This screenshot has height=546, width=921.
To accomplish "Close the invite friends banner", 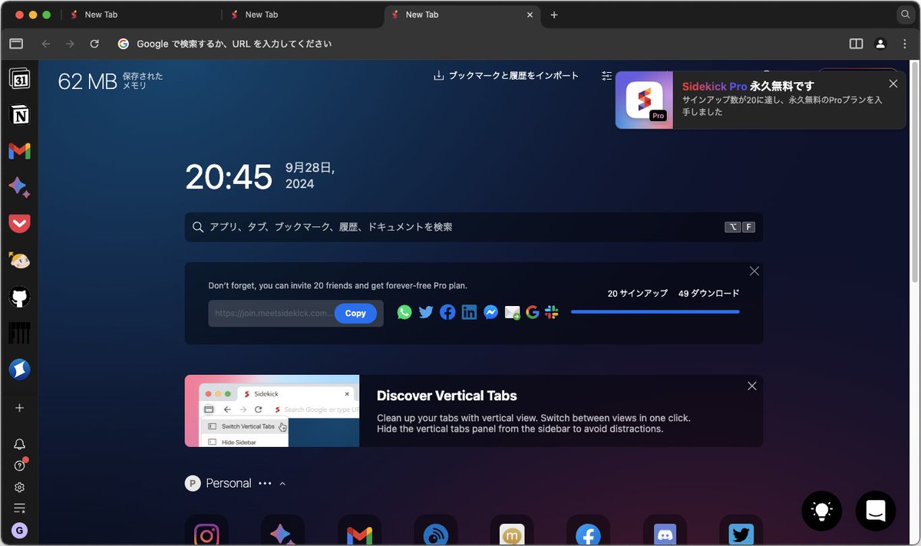I will (754, 271).
